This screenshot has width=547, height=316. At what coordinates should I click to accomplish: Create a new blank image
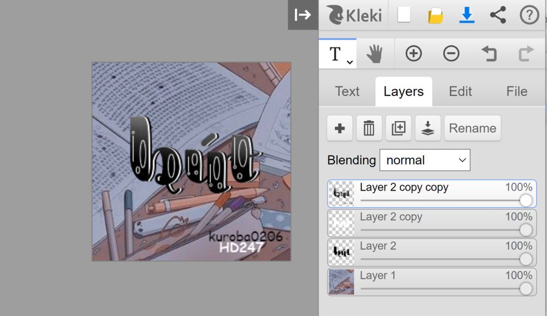[x=404, y=15]
